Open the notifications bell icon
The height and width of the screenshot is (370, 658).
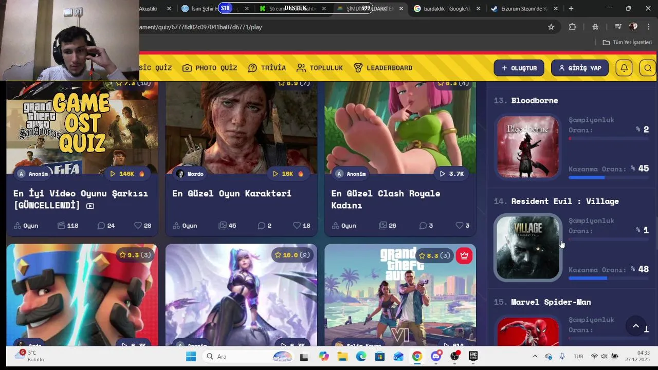coord(624,68)
